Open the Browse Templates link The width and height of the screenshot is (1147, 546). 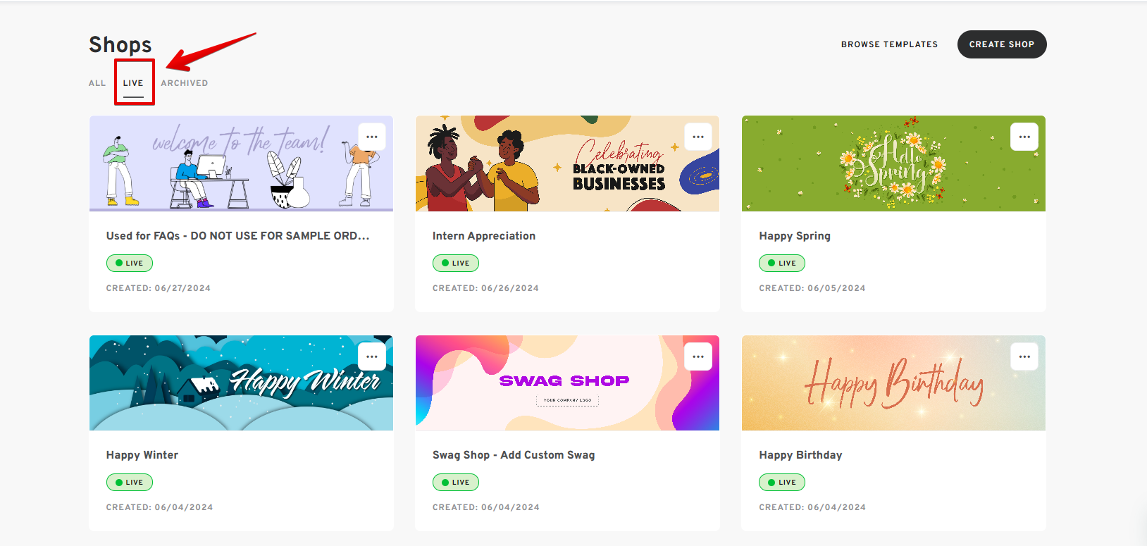click(889, 44)
